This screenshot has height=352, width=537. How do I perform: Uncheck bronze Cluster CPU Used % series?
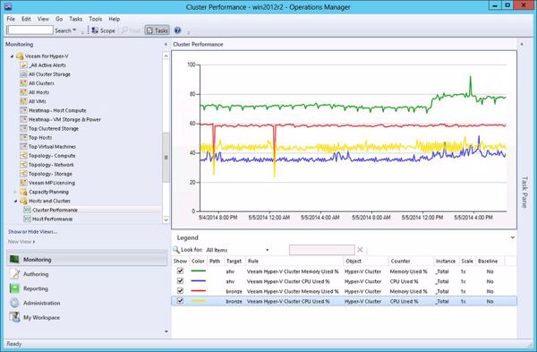(180, 301)
